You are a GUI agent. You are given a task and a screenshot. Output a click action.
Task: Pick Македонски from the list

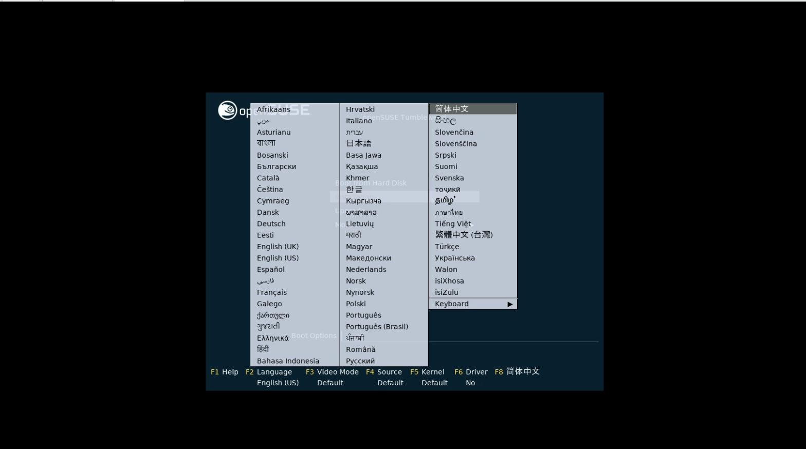pos(369,258)
